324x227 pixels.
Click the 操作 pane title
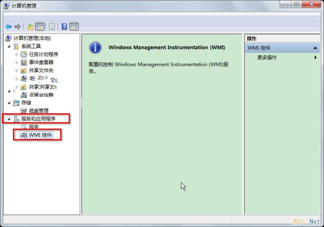coord(252,38)
